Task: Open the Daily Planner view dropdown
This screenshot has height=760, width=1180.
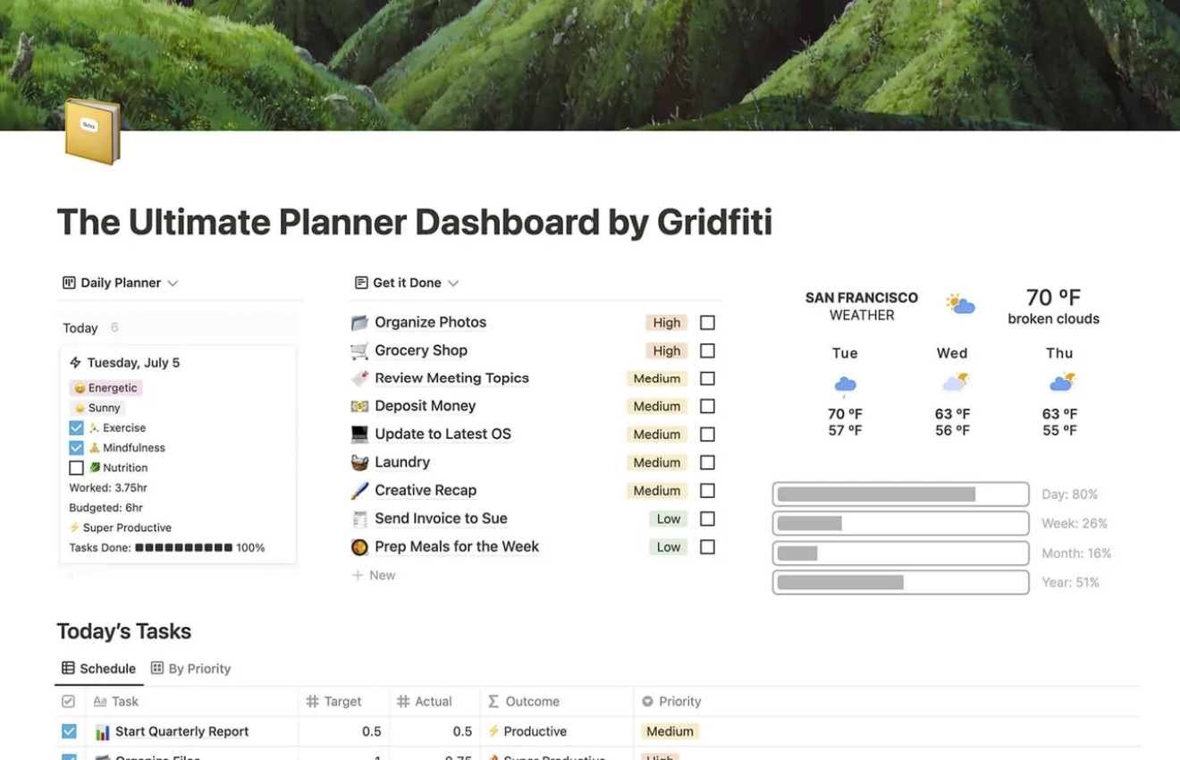Action: (173, 283)
